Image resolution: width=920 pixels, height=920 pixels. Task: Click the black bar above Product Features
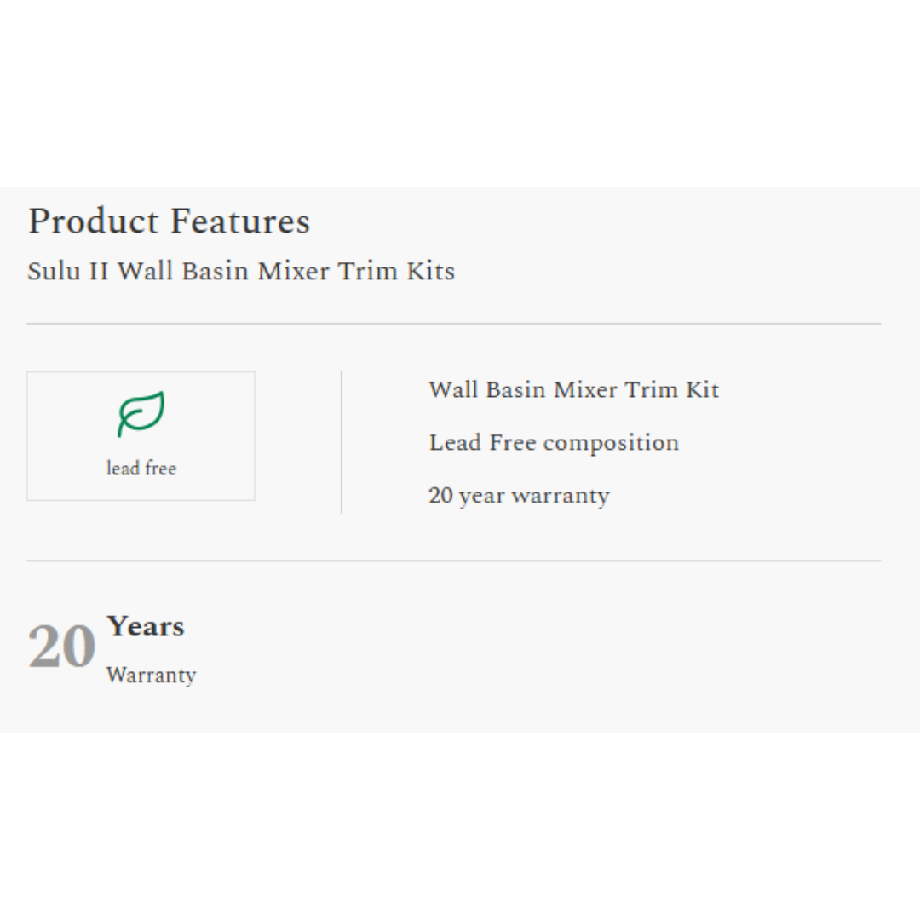pos(460,92)
